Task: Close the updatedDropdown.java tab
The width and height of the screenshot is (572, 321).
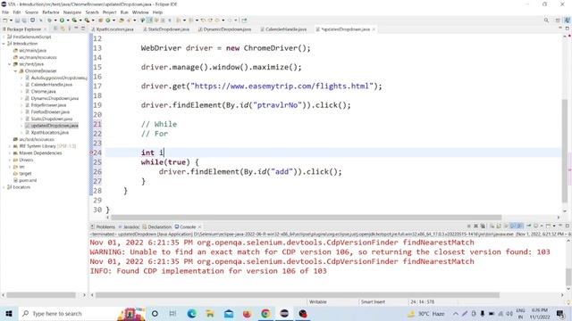Action: (x=374, y=29)
